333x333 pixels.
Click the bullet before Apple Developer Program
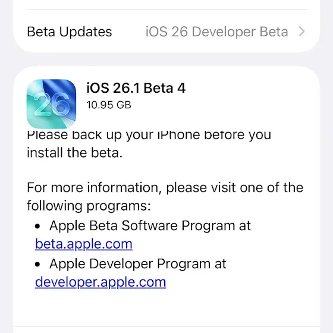pos(37,265)
